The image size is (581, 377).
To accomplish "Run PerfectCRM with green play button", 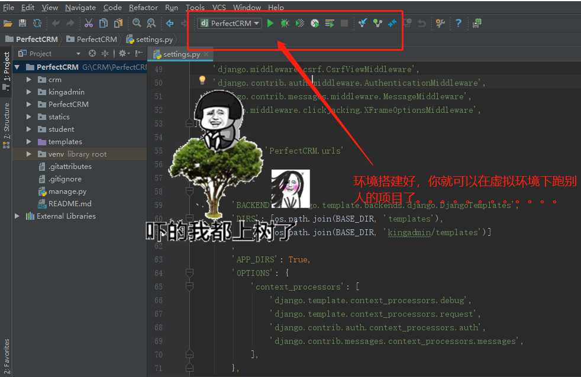I will 270,23.
